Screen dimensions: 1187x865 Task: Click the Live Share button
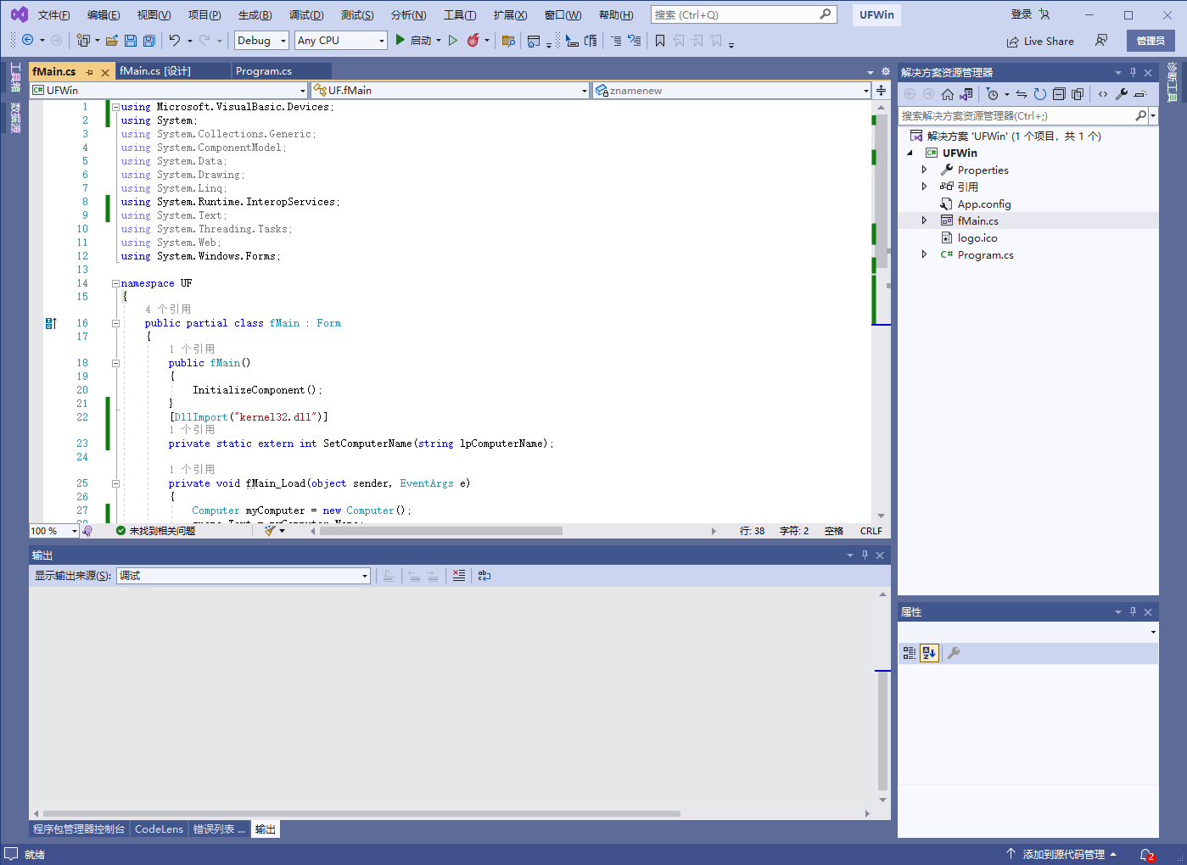[1040, 41]
